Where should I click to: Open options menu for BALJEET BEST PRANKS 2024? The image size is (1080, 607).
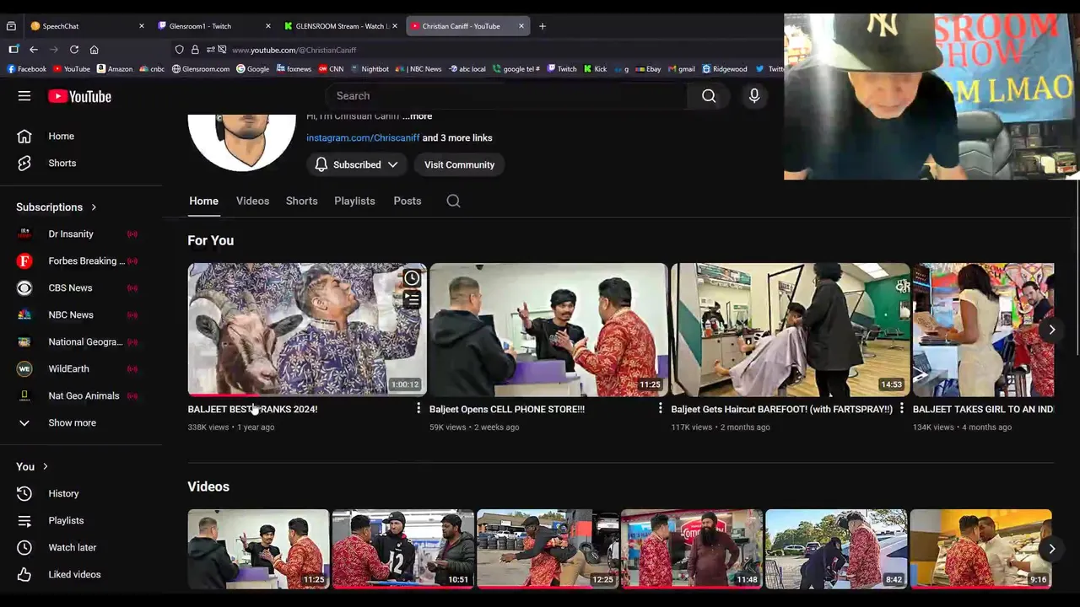tap(418, 409)
